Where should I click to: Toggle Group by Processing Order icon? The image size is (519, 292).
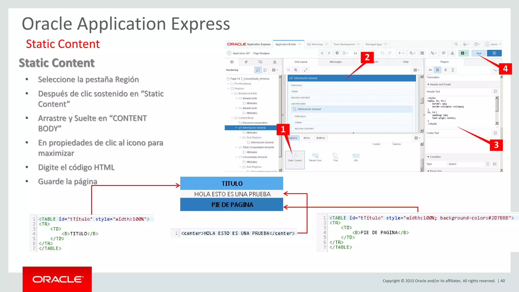coord(258,70)
